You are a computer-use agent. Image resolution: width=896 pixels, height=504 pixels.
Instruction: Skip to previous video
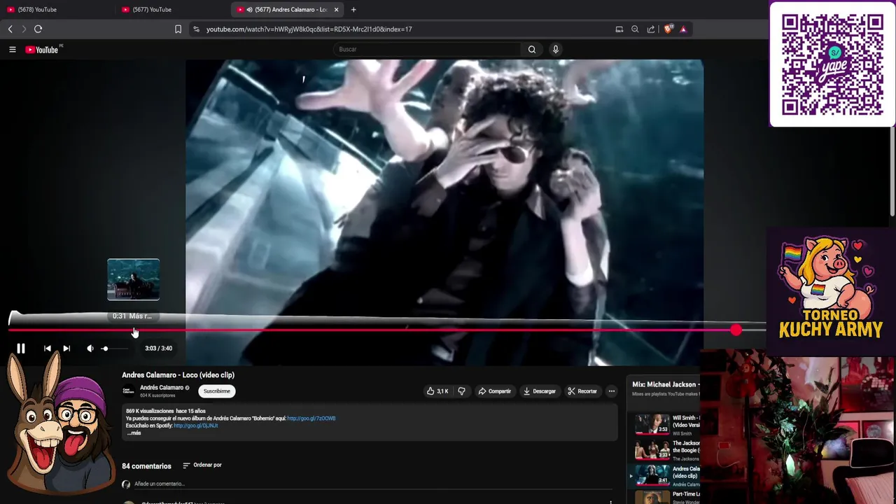[48, 349]
